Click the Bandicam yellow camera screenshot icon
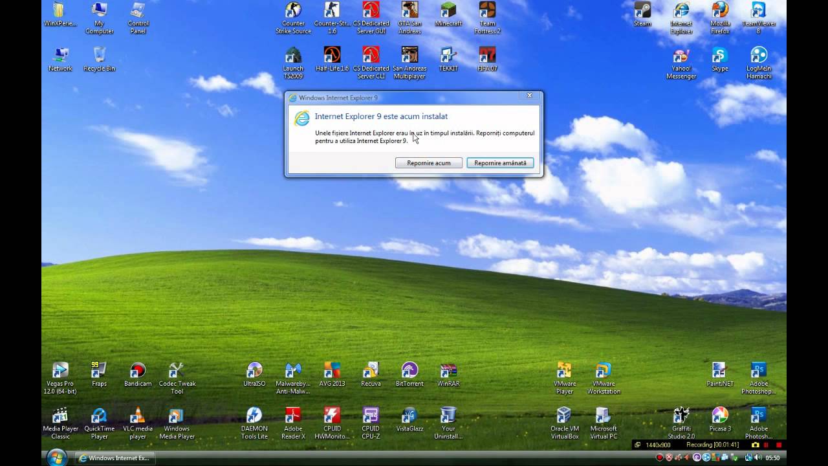Screen dimensions: 828x466 click(x=755, y=445)
